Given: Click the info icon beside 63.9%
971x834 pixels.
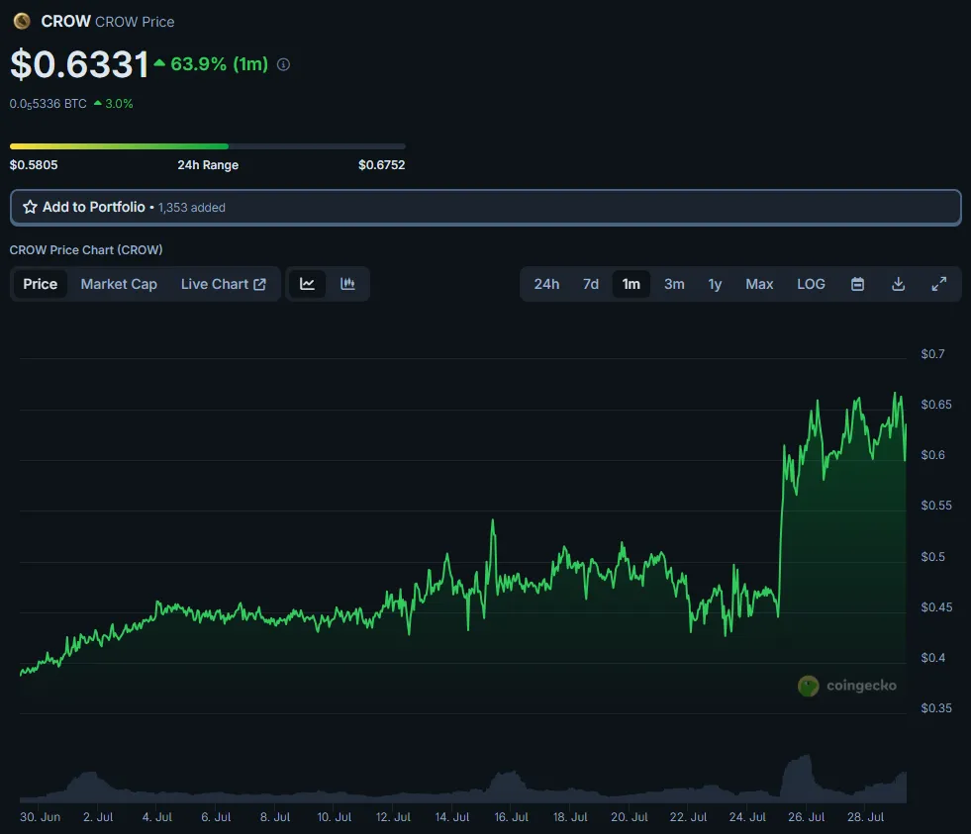Looking at the screenshot, I should (284, 64).
